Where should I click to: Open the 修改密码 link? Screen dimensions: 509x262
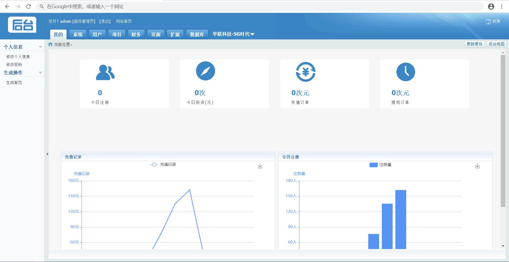click(x=14, y=65)
